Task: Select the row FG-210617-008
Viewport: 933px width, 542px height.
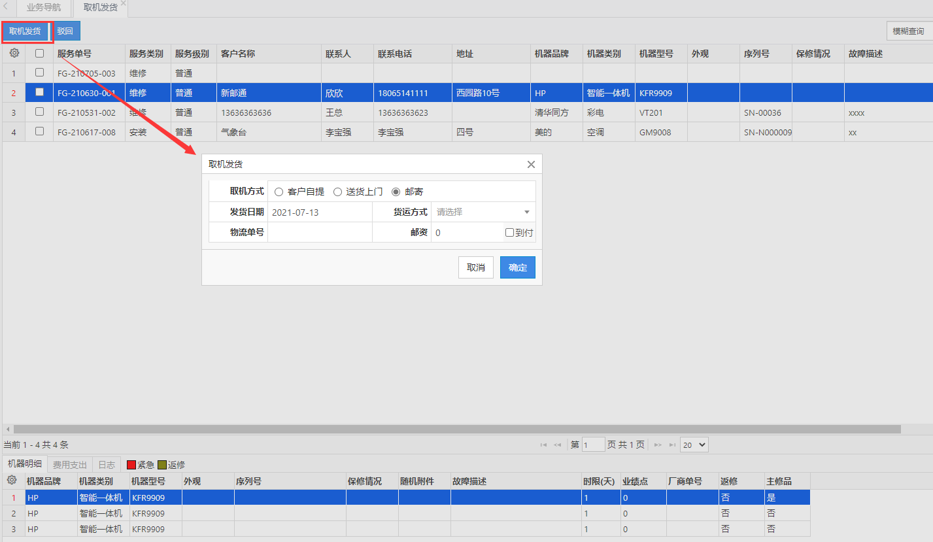Action: [467, 132]
